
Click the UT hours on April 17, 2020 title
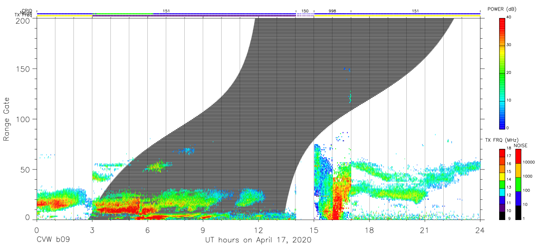coord(258,240)
